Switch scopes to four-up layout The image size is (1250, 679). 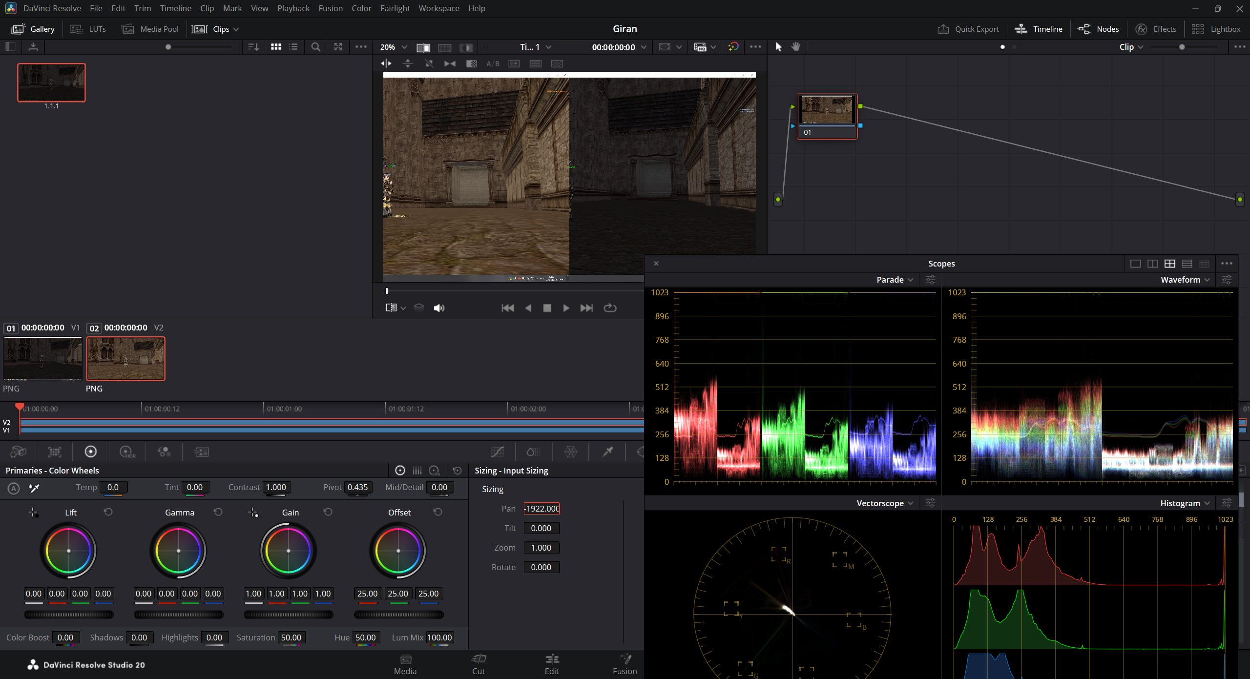[x=1170, y=264]
